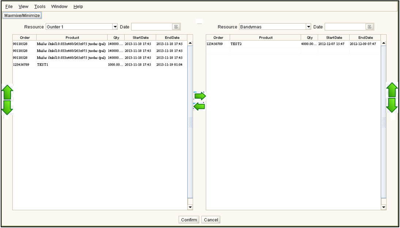Click the left panel green up arrow
This screenshot has height=228, width=400.
pos(8,92)
